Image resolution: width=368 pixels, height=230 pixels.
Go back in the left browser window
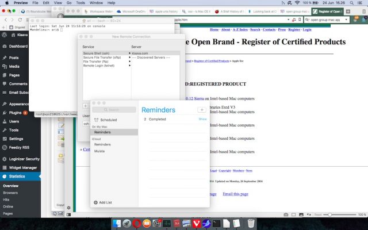(6, 20)
